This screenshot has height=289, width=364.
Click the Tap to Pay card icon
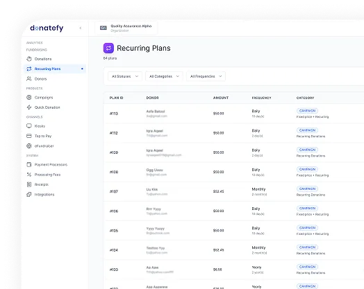point(29,136)
